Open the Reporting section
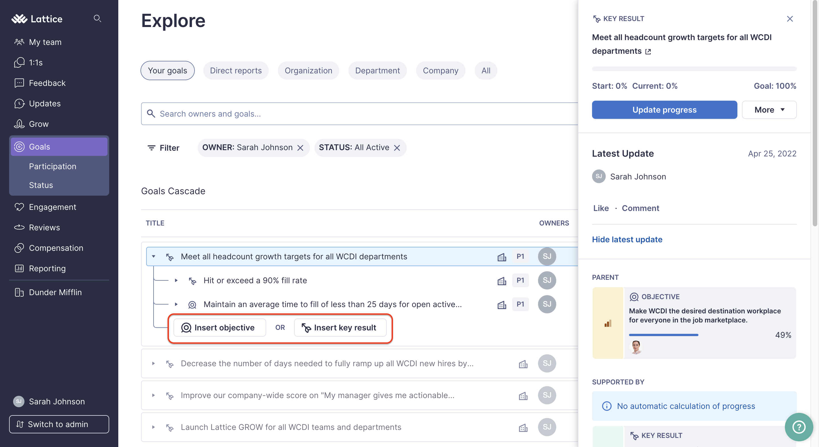Screen dimensions: 819x447 [x=47, y=268]
